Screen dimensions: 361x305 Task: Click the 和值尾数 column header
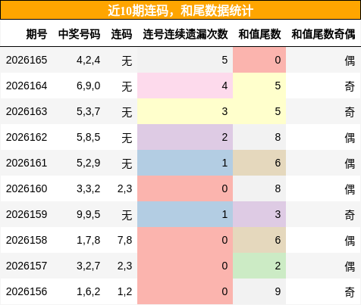[259, 34]
